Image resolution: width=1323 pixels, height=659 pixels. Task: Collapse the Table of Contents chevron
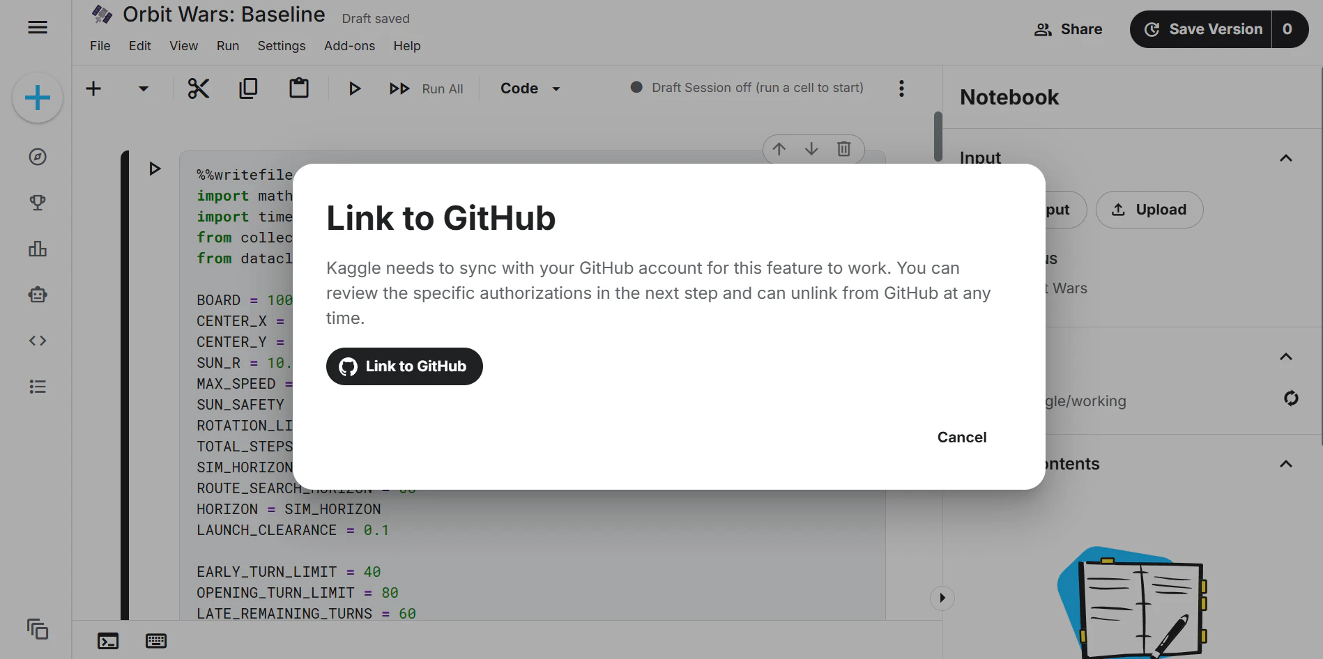point(1286,464)
